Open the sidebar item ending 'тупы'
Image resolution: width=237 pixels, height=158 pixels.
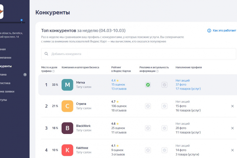[x=3, y=100]
